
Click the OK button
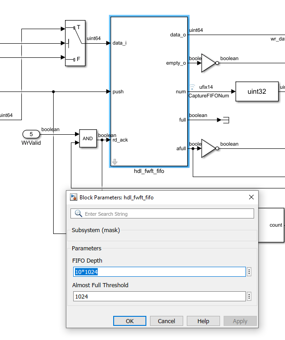point(130,321)
